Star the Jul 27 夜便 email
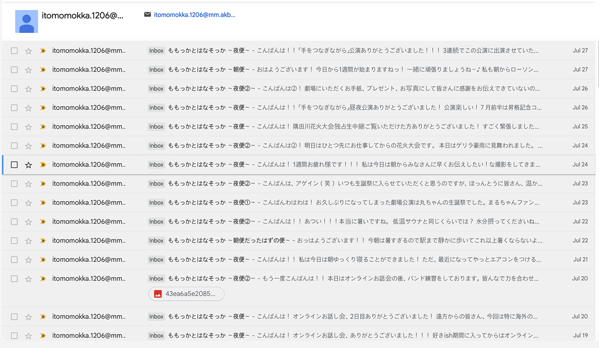This screenshot has width=599, height=348. coord(28,51)
